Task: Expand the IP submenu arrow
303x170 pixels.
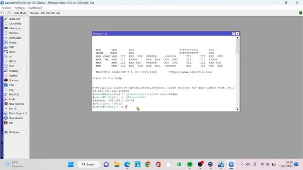Action: coord(27,57)
